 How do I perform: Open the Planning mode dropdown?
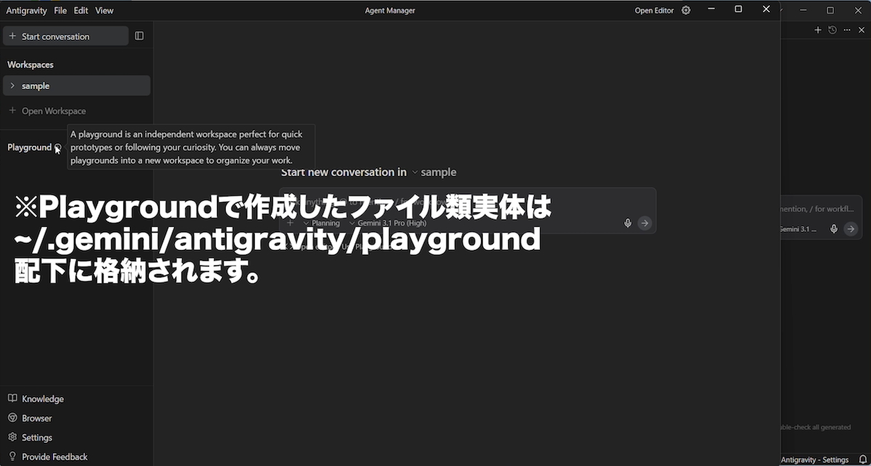[x=322, y=223]
